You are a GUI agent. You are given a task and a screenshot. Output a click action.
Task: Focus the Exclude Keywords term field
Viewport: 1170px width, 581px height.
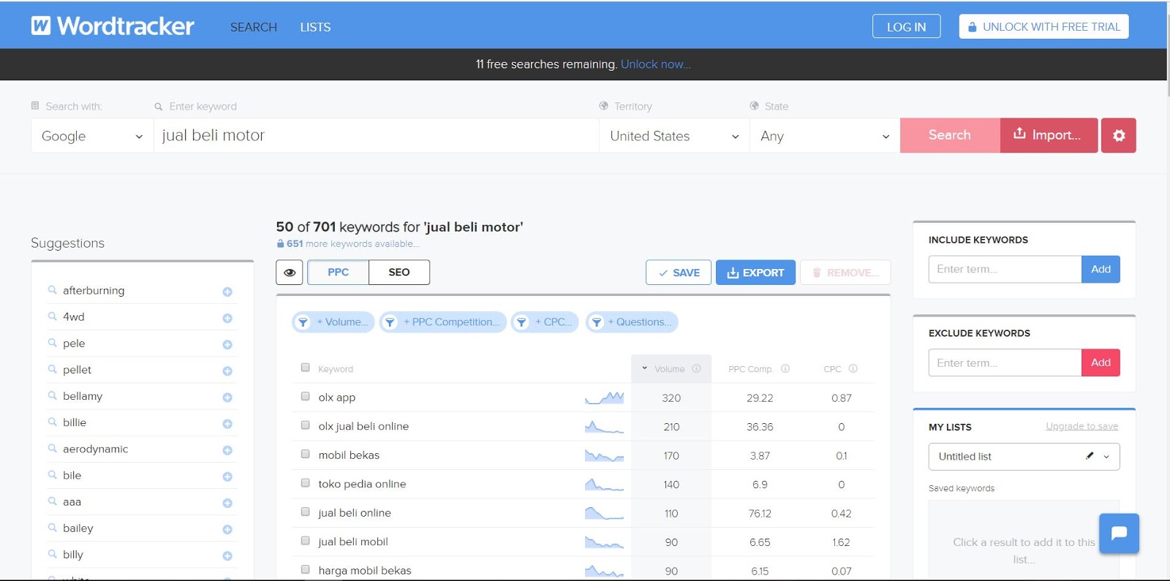point(1005,362)
